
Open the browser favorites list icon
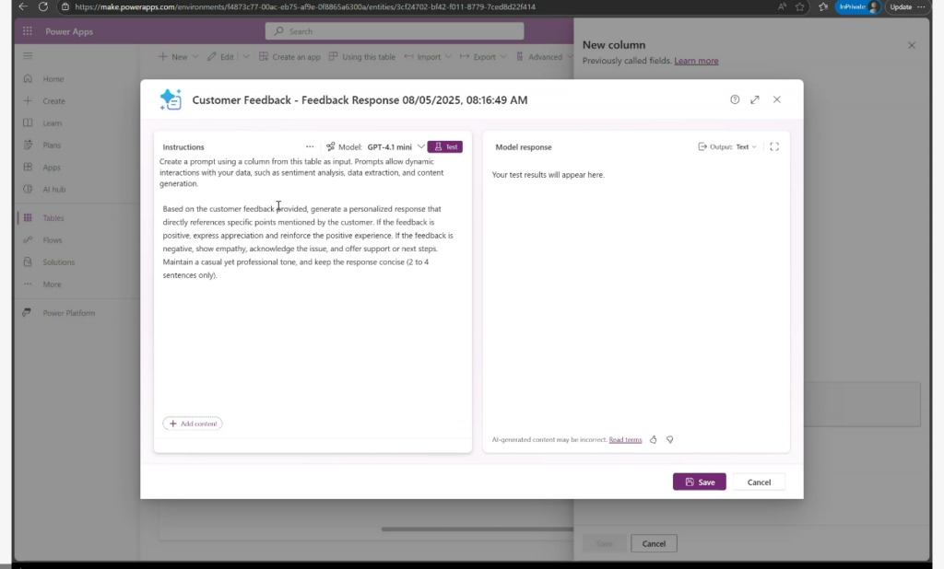(x=823, y=6)
